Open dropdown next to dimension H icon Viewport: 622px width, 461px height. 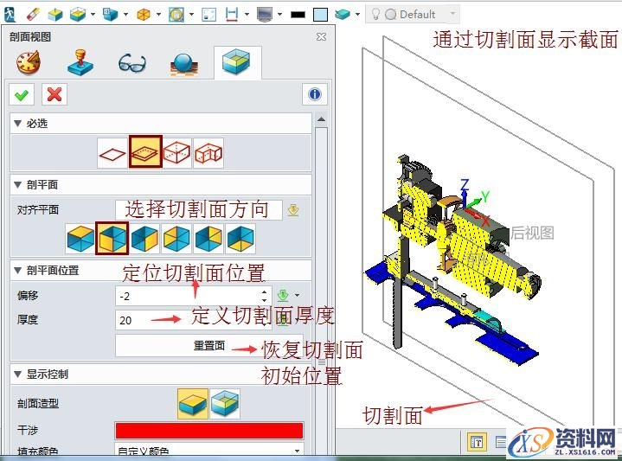(247, 15)
